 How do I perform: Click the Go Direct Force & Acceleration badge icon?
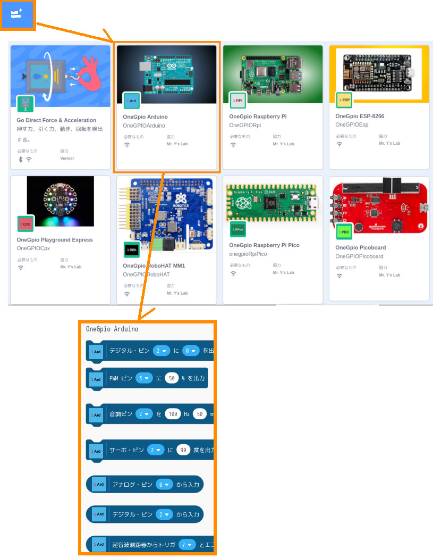click(25, 104)
